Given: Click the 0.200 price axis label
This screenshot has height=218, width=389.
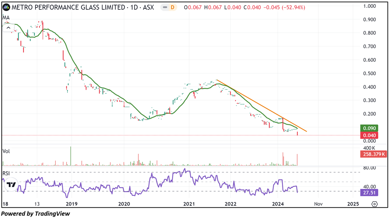Looking at the screenshot, I should coord(369,114).
